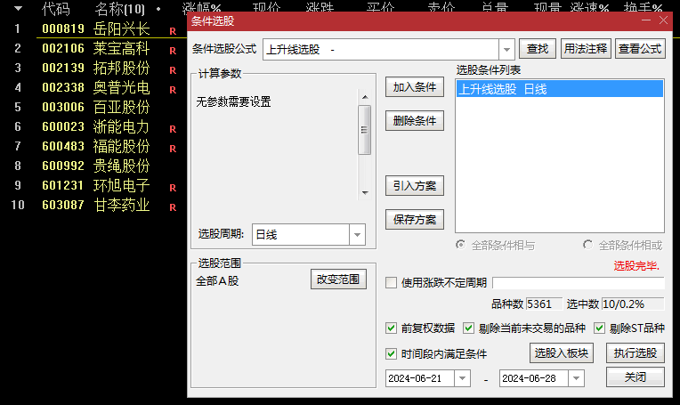Select stock 000819 岳阳兴长
This screenshot has height=405, width=680.
click(x=96, y=28)
